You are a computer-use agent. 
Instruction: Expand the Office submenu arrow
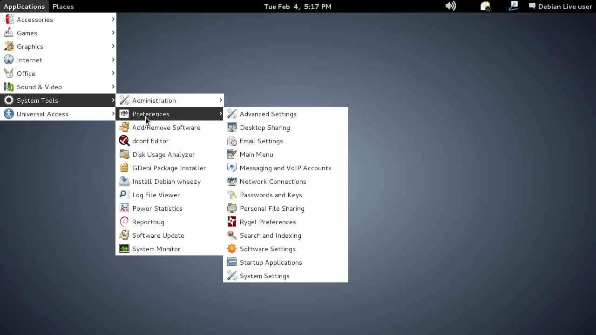(113, 73)
